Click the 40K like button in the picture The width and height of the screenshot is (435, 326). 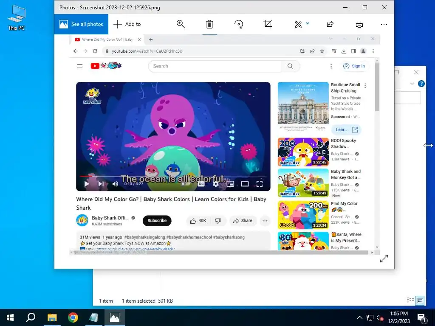(198, 221)
